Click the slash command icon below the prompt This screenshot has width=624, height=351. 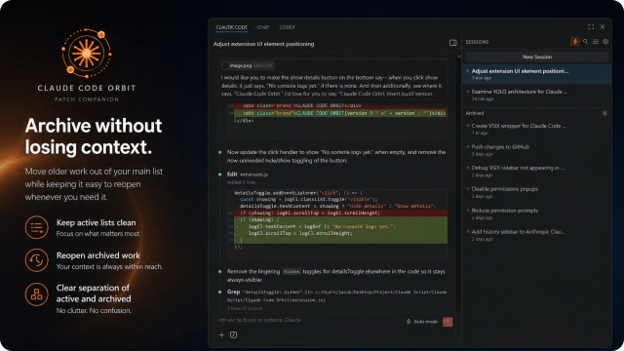[234, 335]
